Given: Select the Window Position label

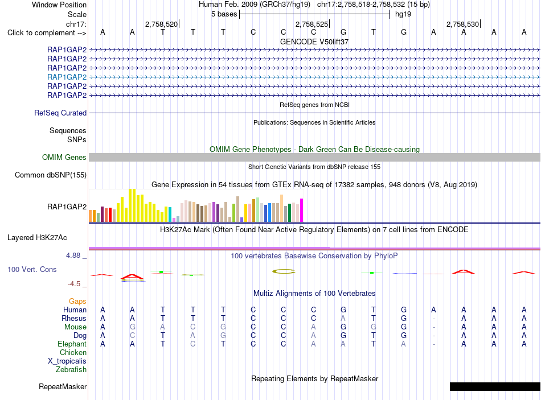Looking at the screenshot, I should click(59, 5).
